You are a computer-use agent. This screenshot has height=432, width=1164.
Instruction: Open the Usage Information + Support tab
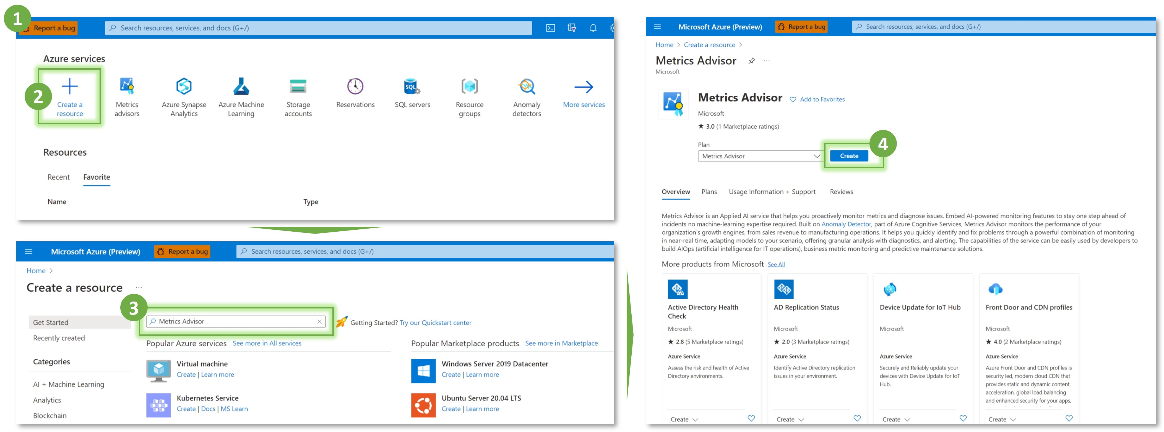[x=772, y=192]
